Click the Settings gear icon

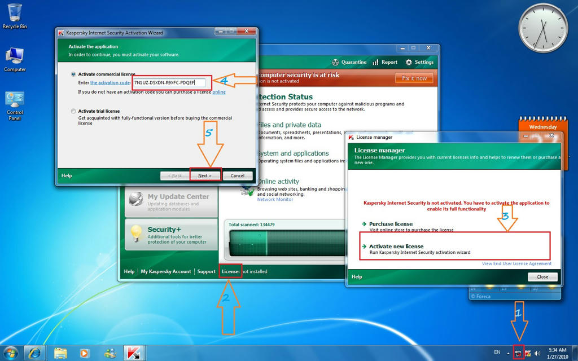tap(409, 62)
